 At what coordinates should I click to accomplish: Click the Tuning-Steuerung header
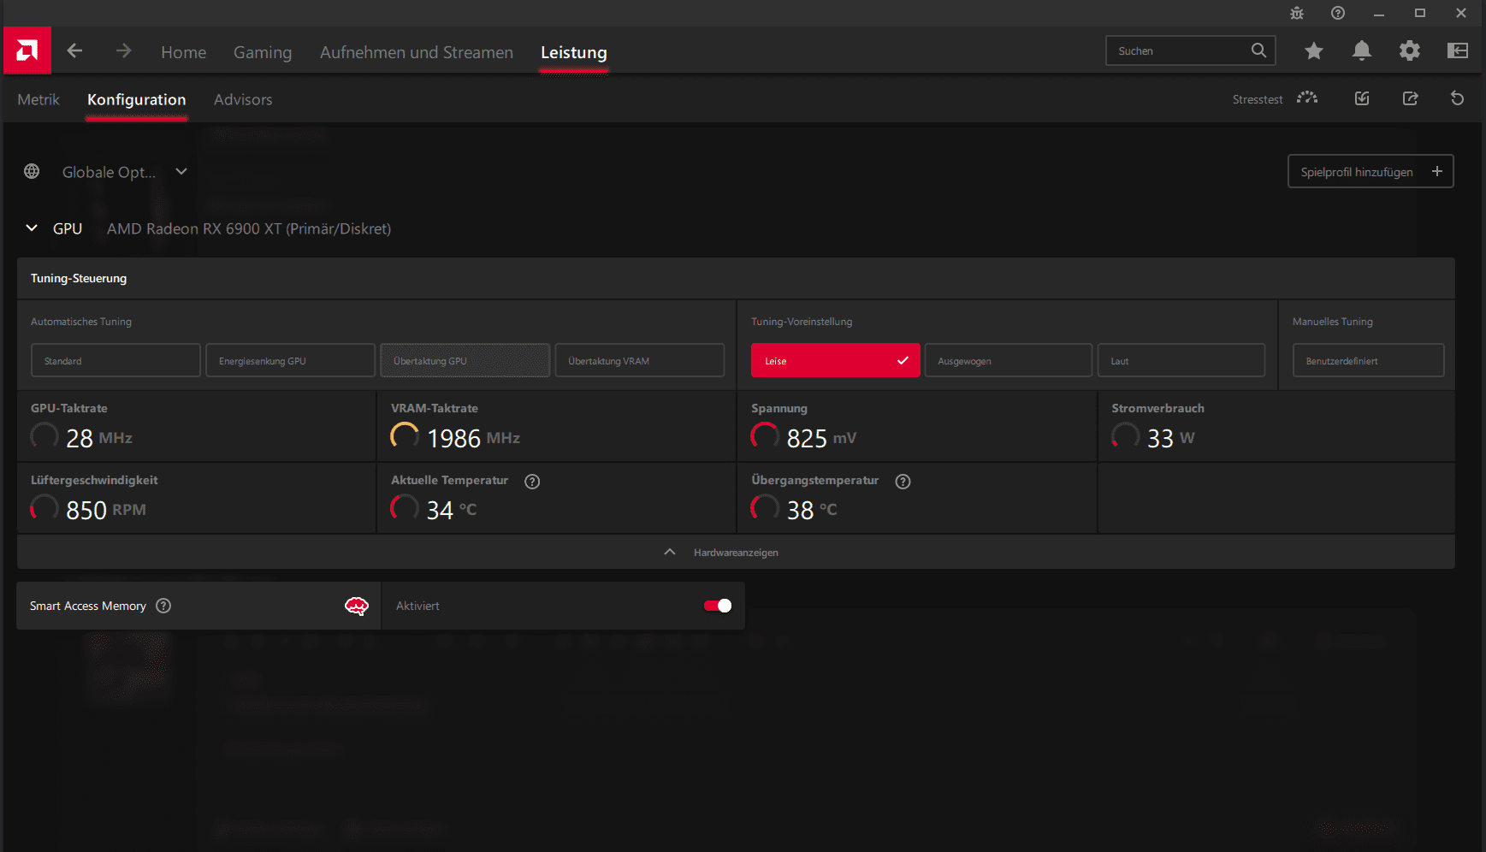(79, 278)
